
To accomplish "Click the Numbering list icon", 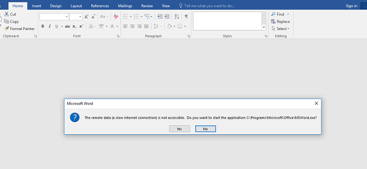I will point(136,16).
